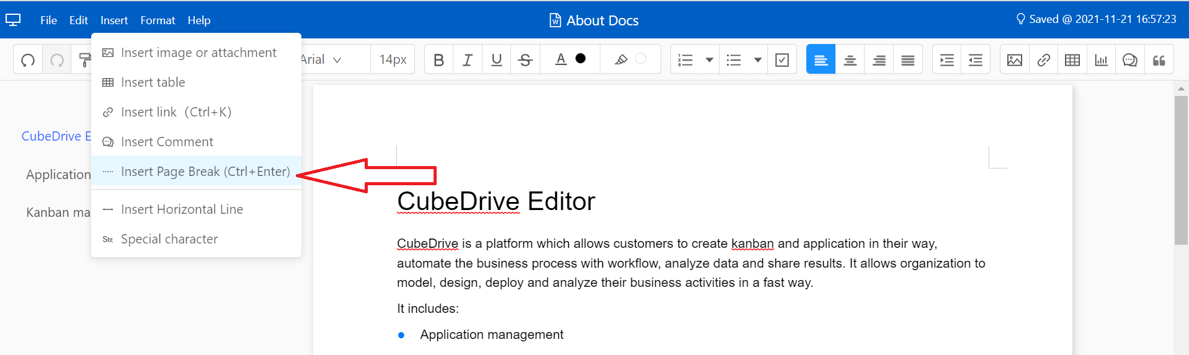
Task: Click the monitor icon in top-left corner
Action: coord(13,20)
